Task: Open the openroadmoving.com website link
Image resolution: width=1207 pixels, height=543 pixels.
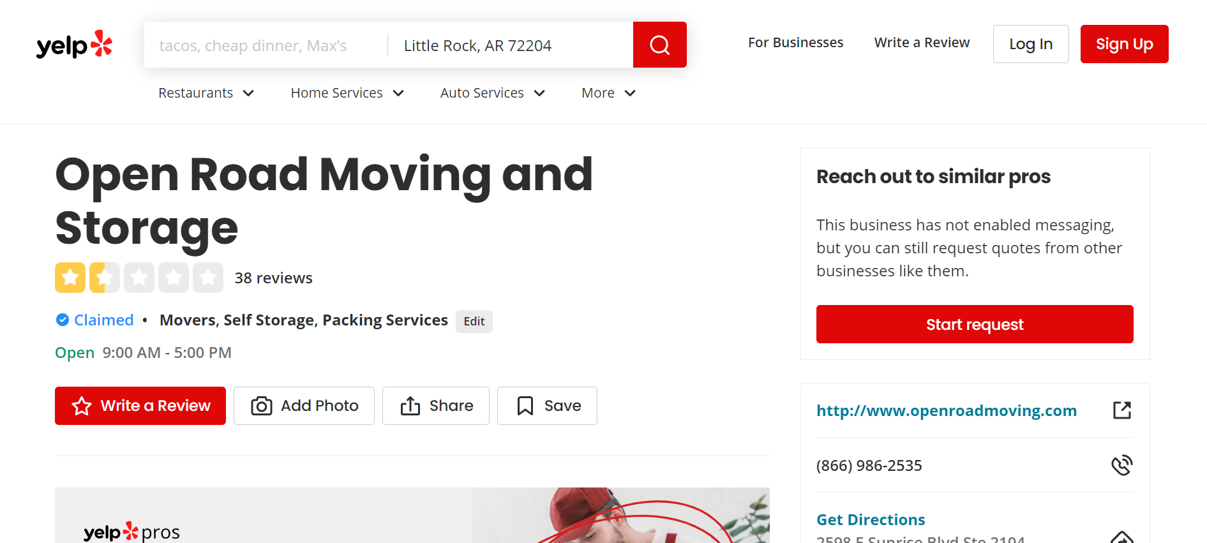Action: coord(947,410)
